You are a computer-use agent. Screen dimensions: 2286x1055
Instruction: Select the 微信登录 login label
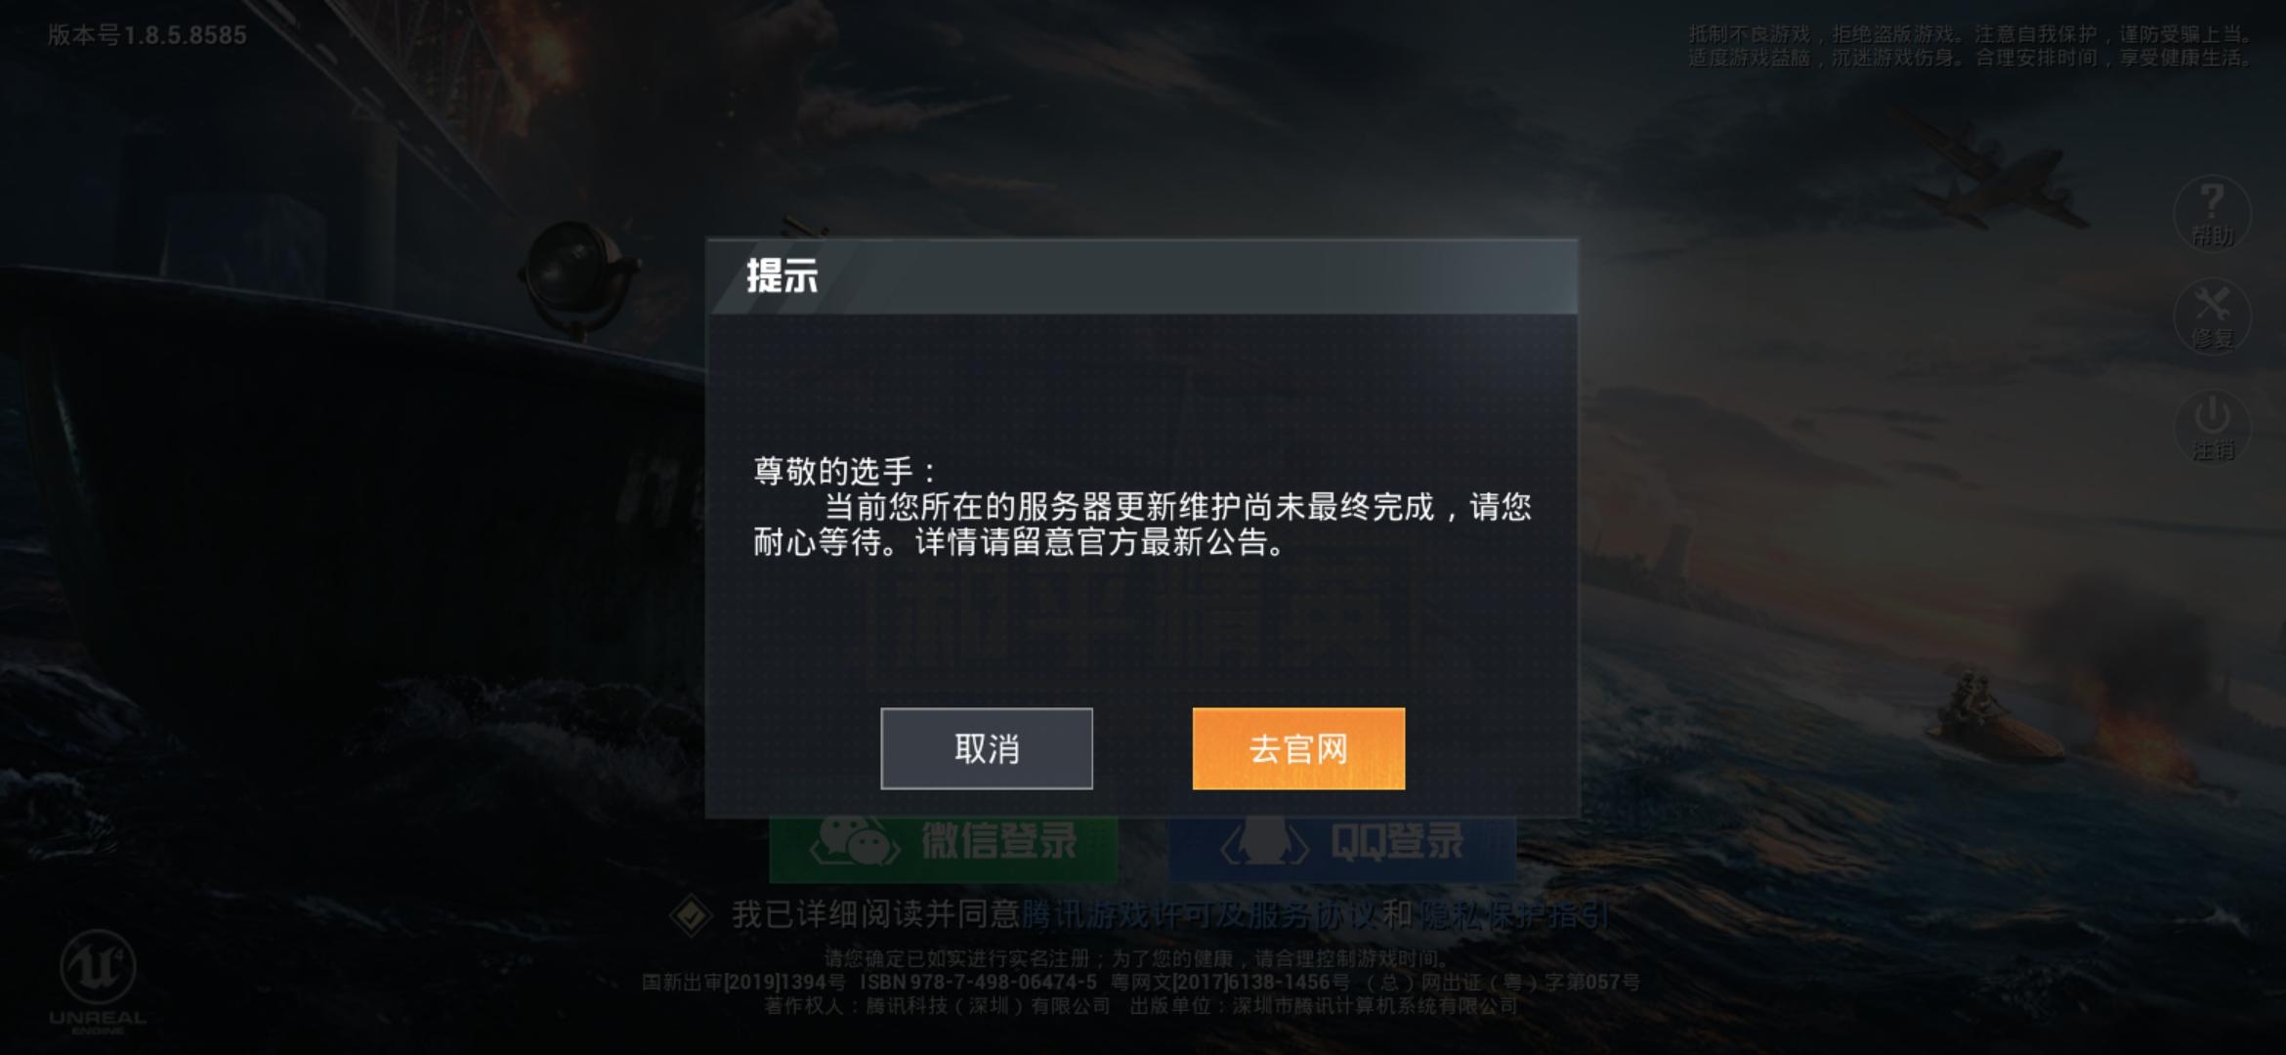pyautogui.click(x=998, y=841)
